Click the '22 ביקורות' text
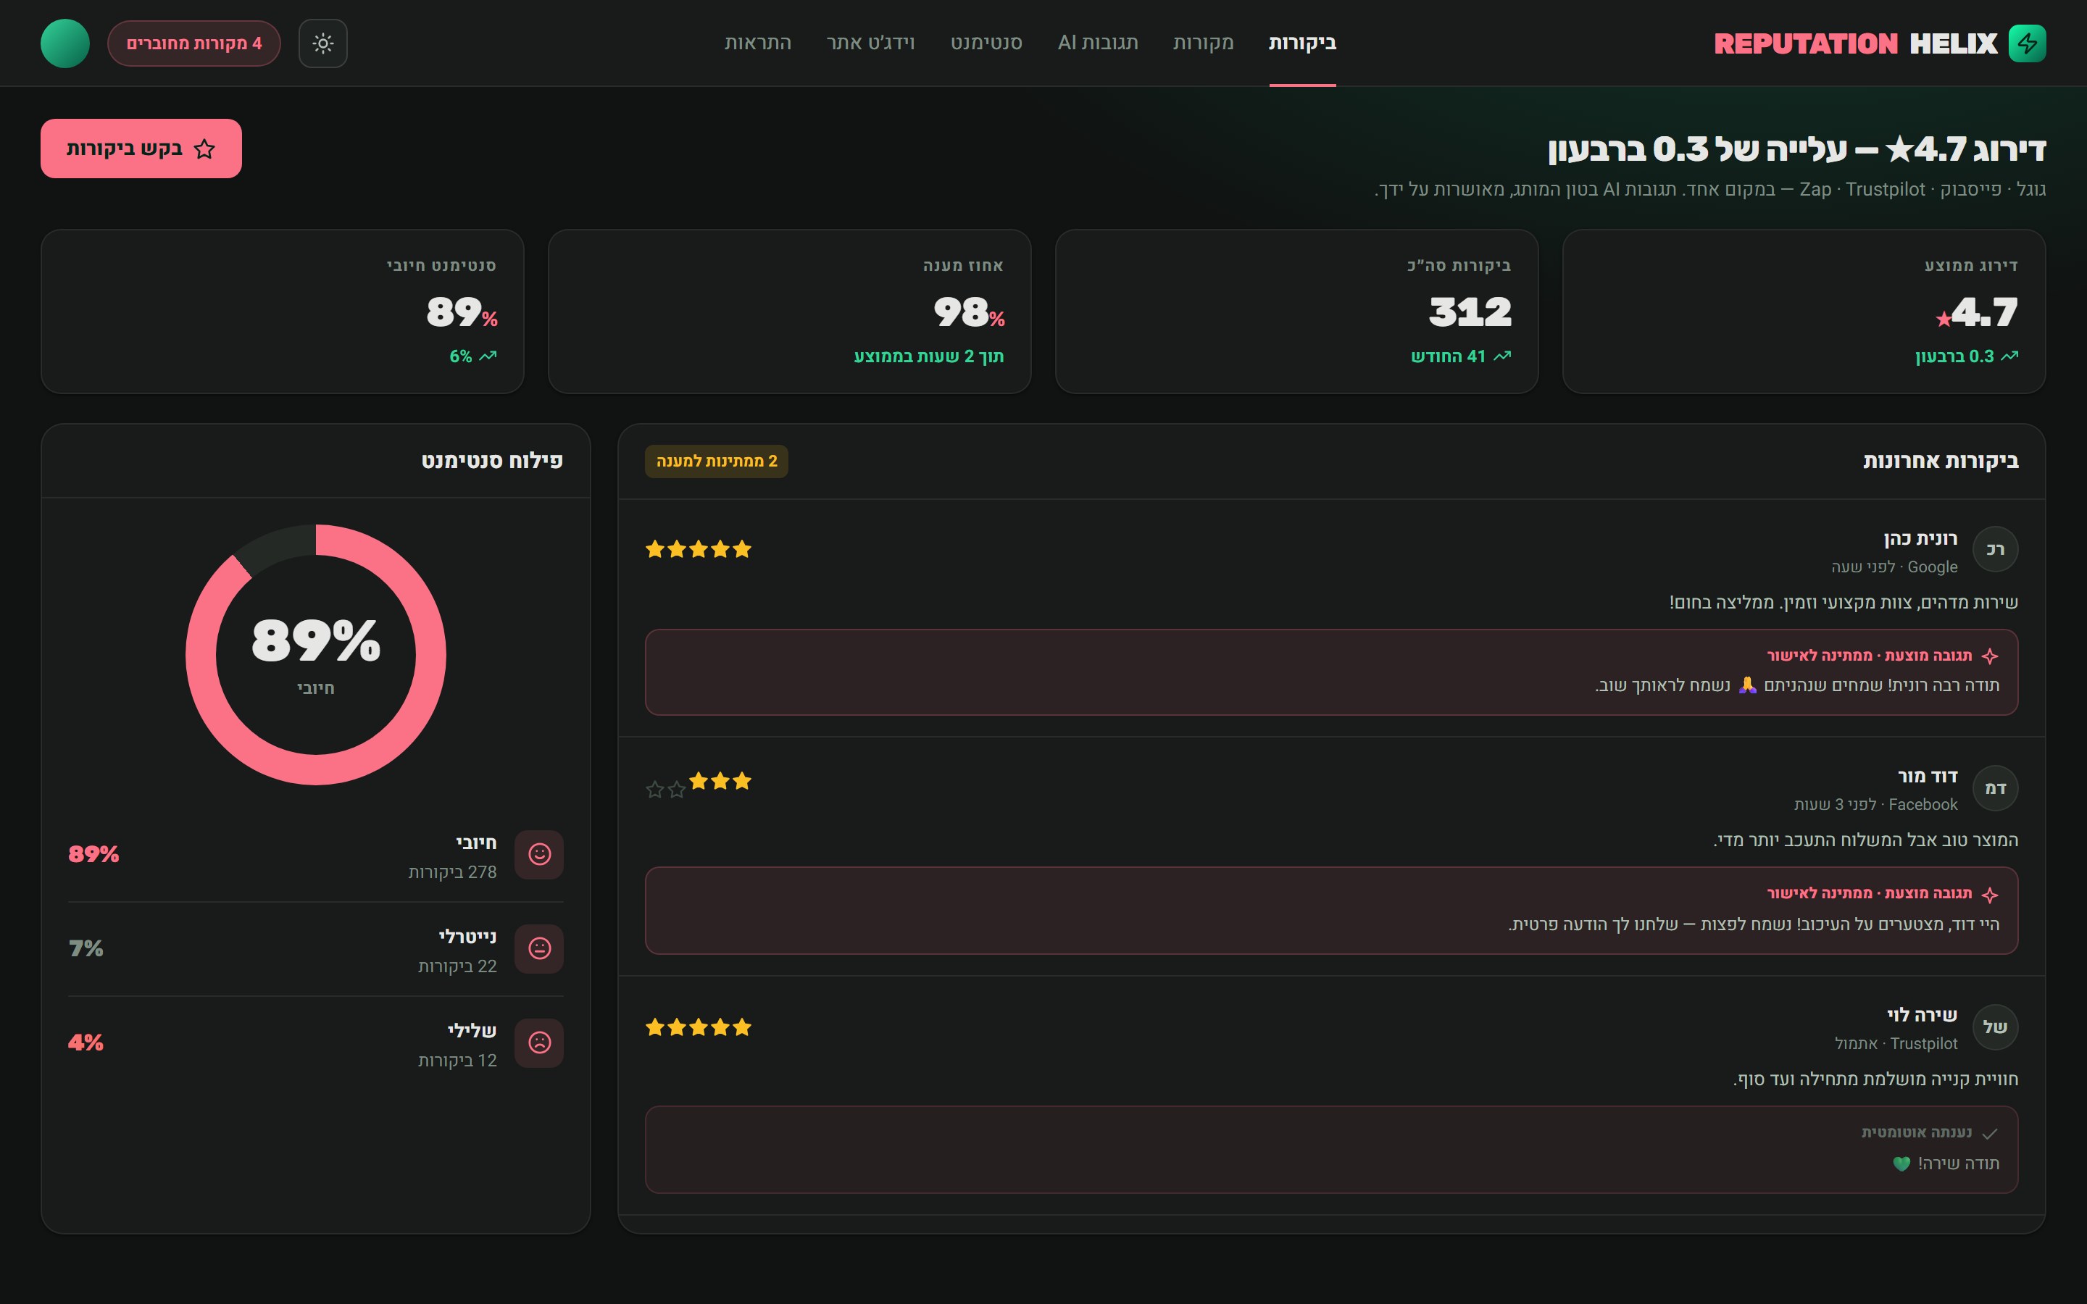 457,966
